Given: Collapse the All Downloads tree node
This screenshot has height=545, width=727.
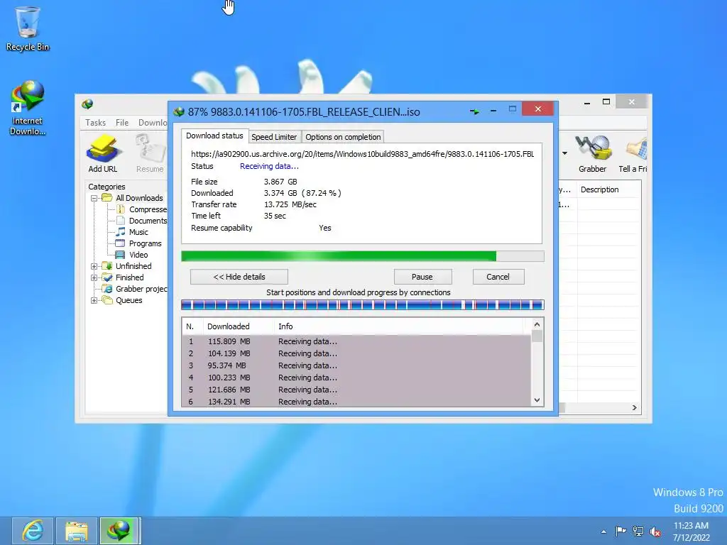Looking at the screenshot, I should pos(94,198).
